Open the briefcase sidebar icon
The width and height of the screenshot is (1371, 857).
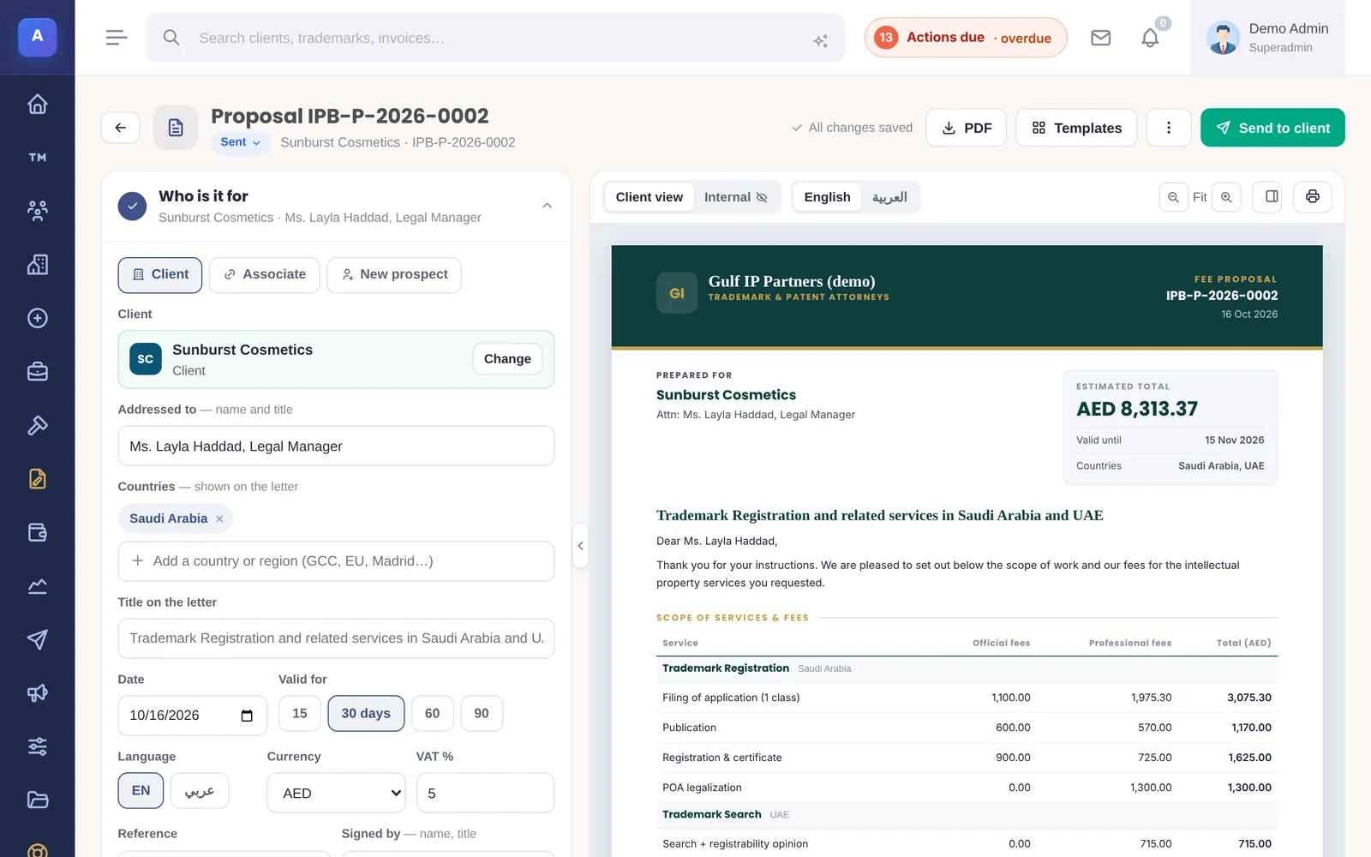pyautogui.click(x=37, y=372)
